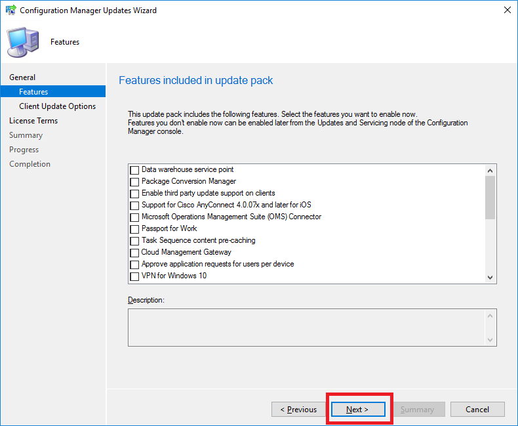Screen dimensions: 518x426
Task: Click the features list scrollbar thumb
Action: point(490,198)
